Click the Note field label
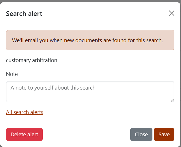 (12, 74)
